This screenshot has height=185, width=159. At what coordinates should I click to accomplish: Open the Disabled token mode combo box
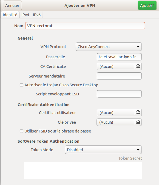103,150
